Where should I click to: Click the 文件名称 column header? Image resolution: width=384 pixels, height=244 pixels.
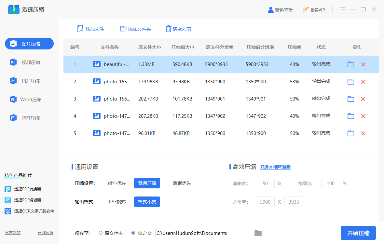click(109, 47)
